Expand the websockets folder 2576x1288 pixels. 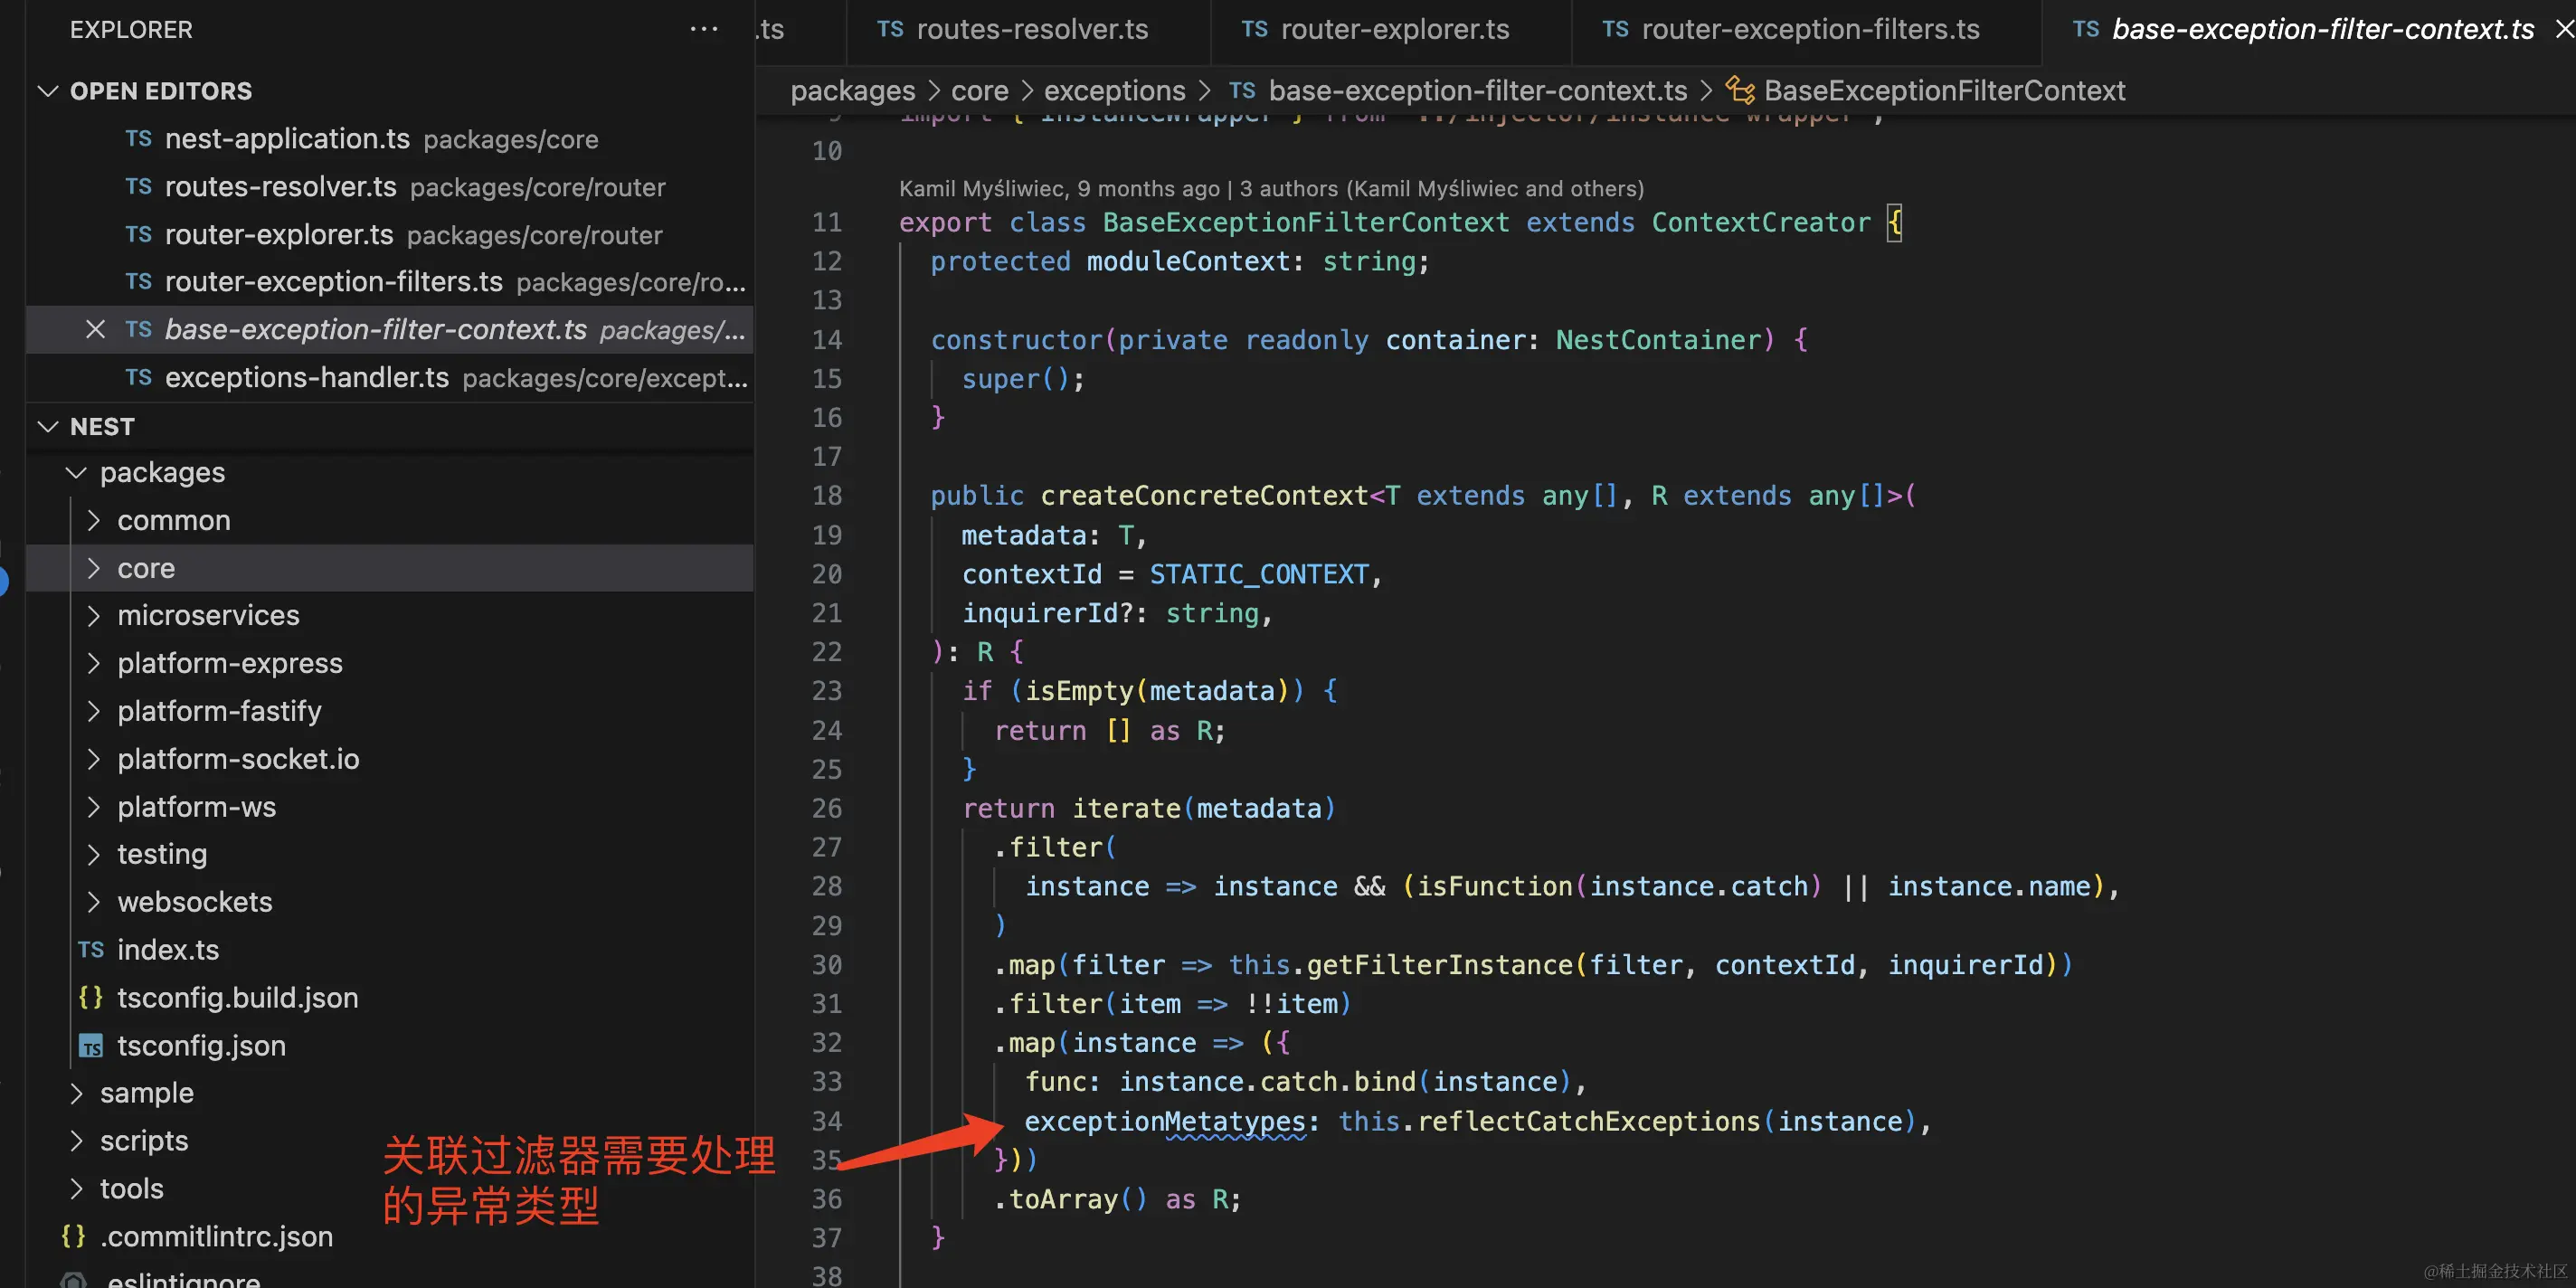[93, 902]
